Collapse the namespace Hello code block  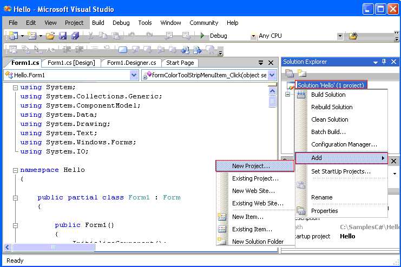coord(15,170)
